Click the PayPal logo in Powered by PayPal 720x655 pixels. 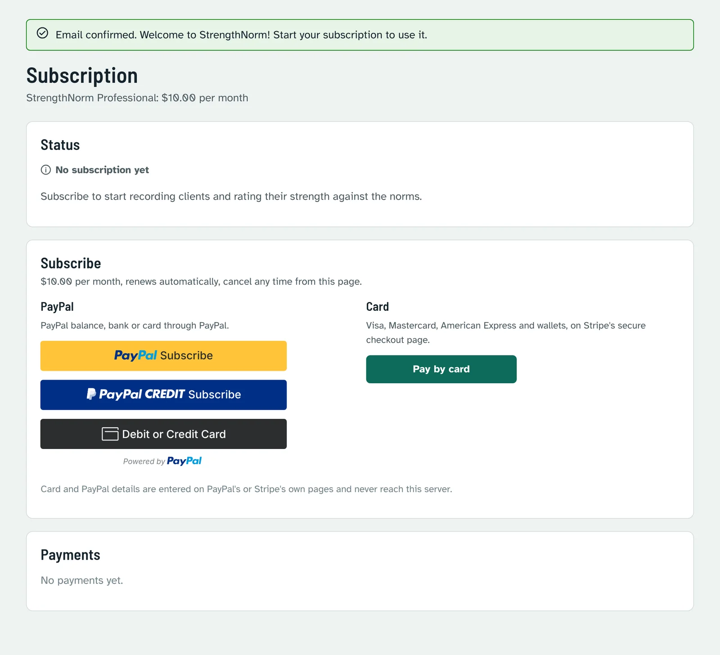coord(184,461)
